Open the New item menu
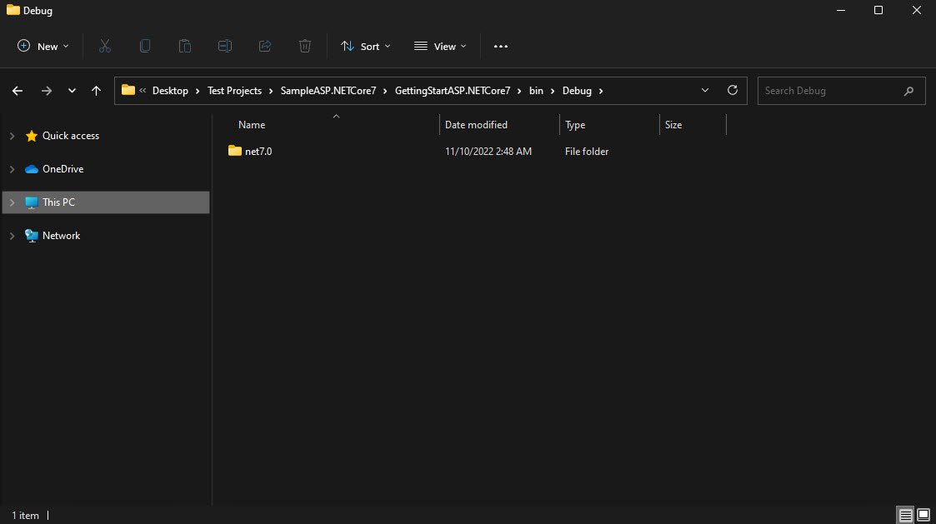 (x=43, y=46)
